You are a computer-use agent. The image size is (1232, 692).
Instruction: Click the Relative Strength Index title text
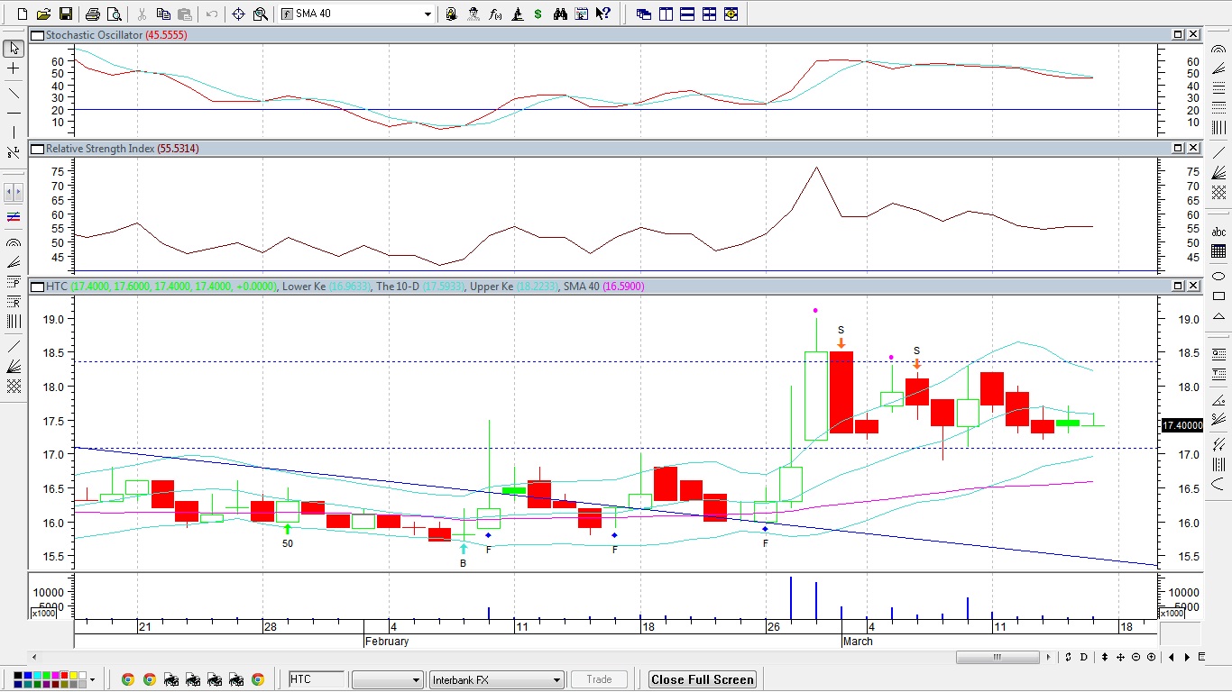tap(100, 148)
